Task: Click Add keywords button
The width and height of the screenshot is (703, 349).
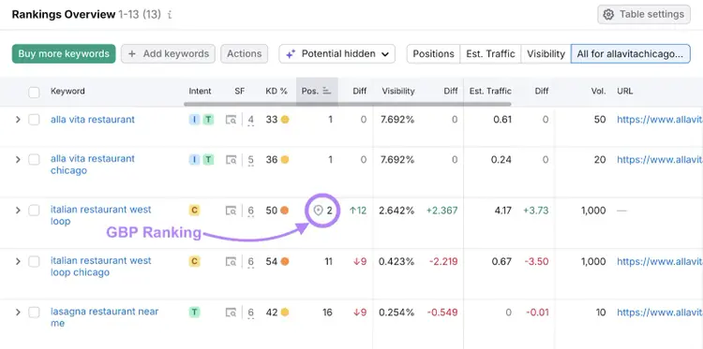Action: (168, 53)
